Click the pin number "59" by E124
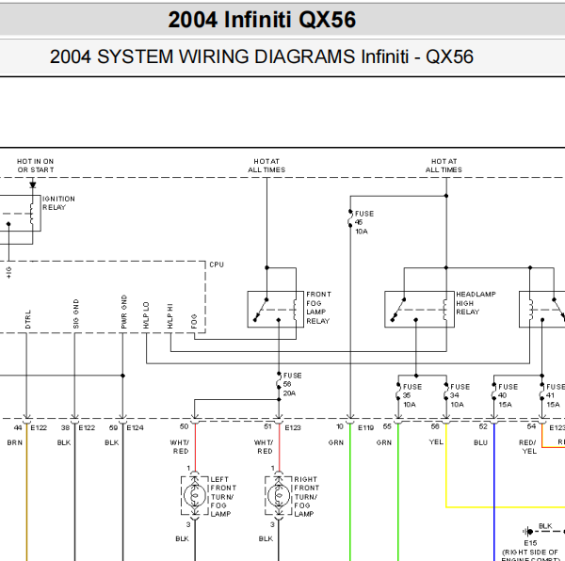The height and width of the screenshot is (561, 565). point(114,427)
